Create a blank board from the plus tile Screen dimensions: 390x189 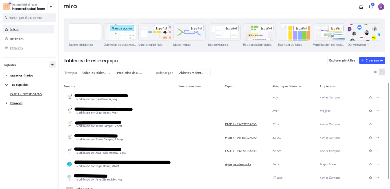pos(85,32)
